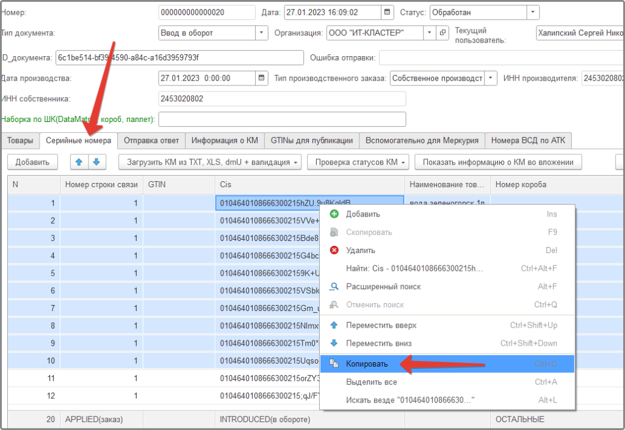Click ОСТАЛЬНЫЕ footer cell

tap(557, 419)
